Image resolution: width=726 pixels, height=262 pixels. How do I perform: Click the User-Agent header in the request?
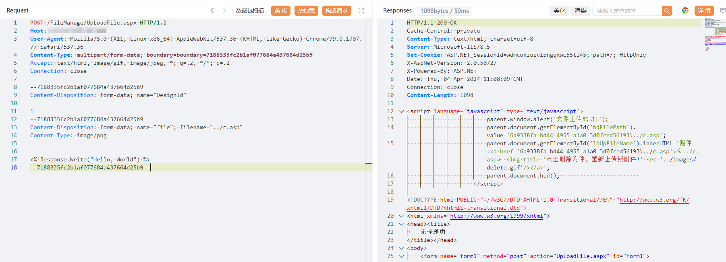click(196, 43)
